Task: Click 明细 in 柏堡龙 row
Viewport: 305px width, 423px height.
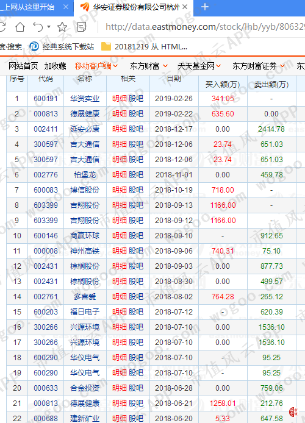Action: [x=120, y=175]
